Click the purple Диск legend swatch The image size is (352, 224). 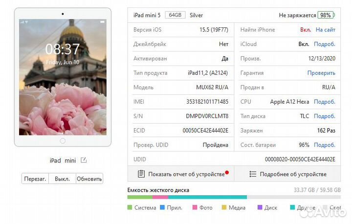[260, 207]
